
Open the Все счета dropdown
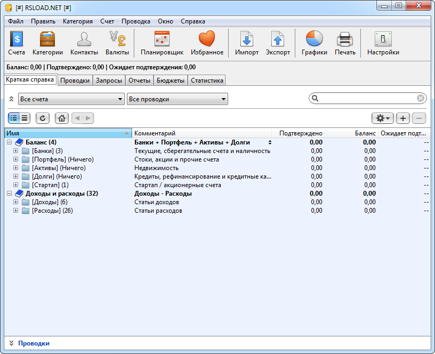71,99
